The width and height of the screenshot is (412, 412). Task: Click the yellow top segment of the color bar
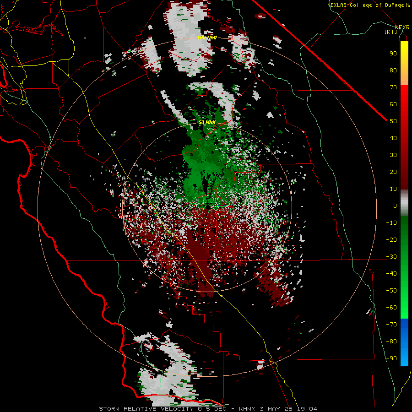coord(404,63)
